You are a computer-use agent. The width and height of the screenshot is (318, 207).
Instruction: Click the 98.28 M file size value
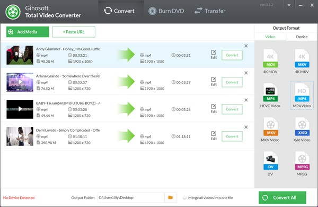[47, 62]
